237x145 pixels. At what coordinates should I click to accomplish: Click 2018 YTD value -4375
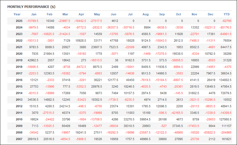click(x=227, y=67)
